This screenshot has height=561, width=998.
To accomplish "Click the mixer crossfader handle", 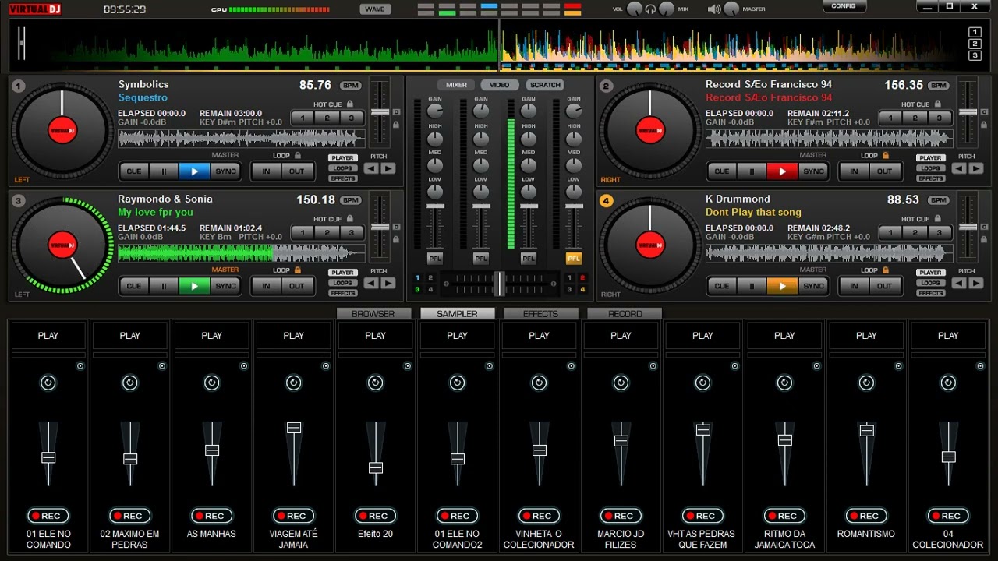I will [499, 284].
